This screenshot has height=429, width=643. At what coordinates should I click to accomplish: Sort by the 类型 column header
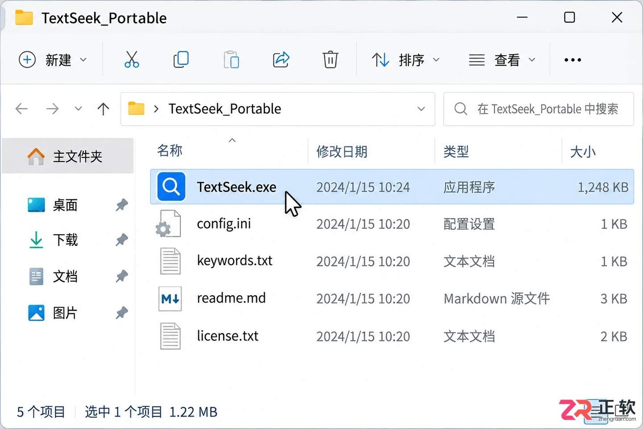point(456,151)
